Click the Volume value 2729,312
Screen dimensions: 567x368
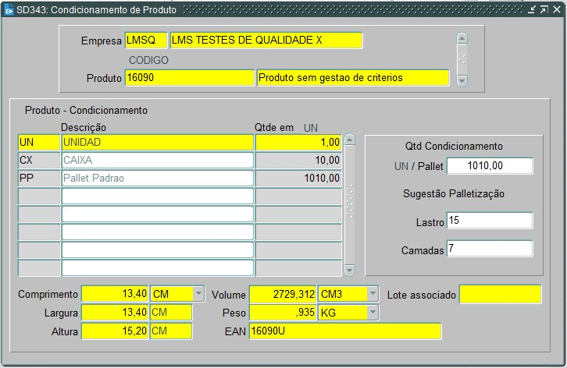click(x=283, y=294)
